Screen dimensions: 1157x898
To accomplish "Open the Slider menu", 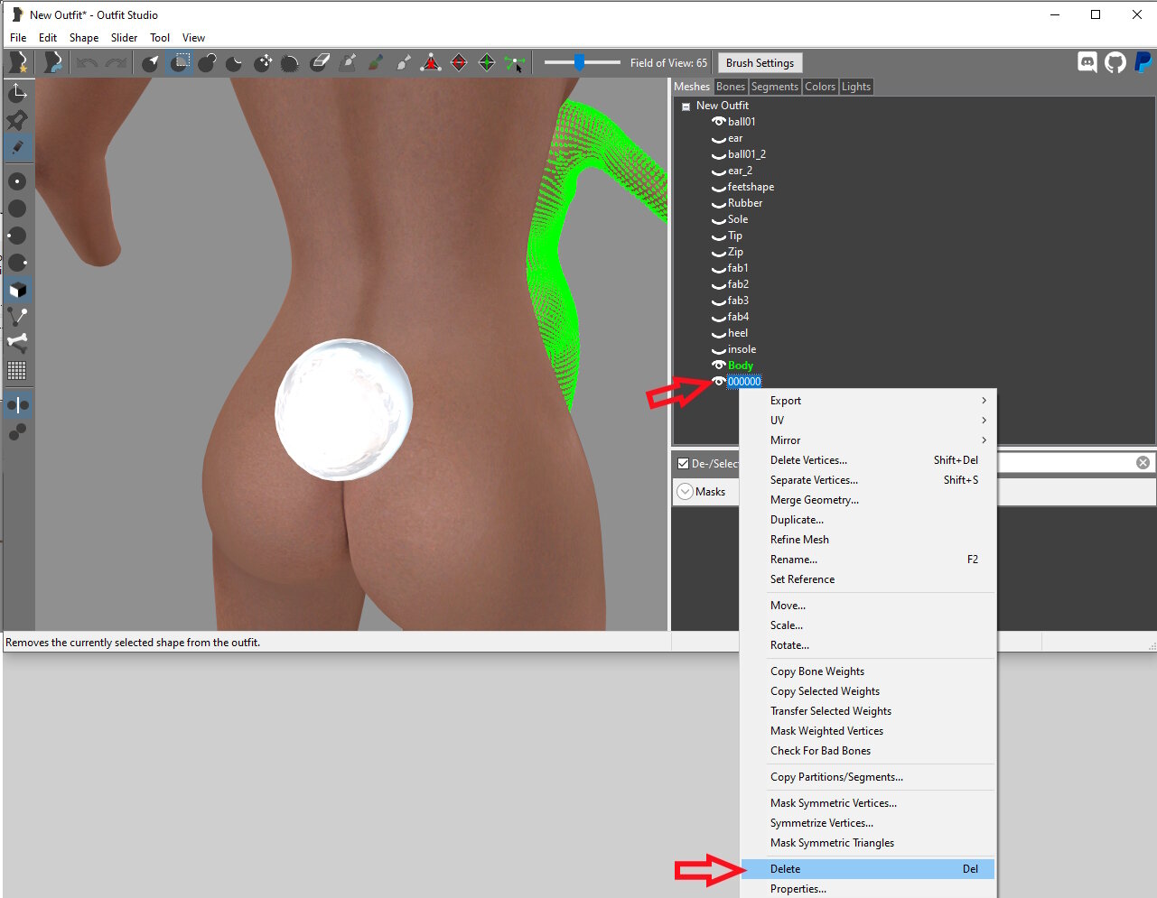I will tap(124, 38).
